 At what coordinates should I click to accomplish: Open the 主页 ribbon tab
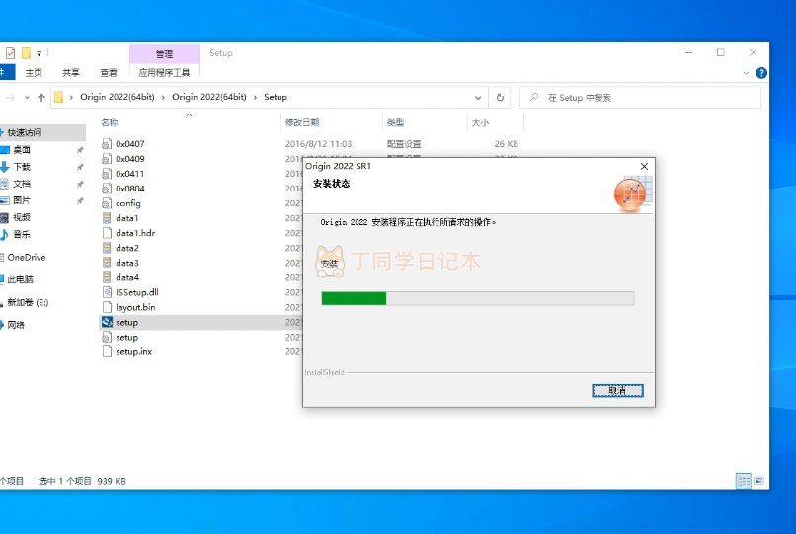(34, 73)
